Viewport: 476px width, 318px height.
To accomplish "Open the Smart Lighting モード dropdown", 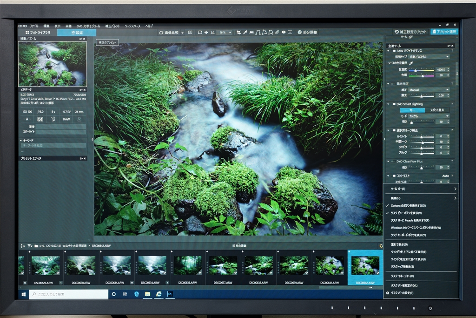I will pos(429,116).
